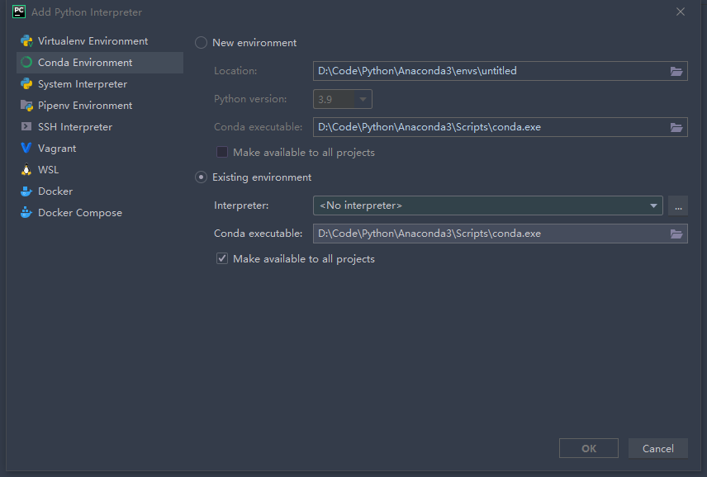Screen dimensions: 707x477
Task: Click the Cancel button
Action: pos(657,448)
